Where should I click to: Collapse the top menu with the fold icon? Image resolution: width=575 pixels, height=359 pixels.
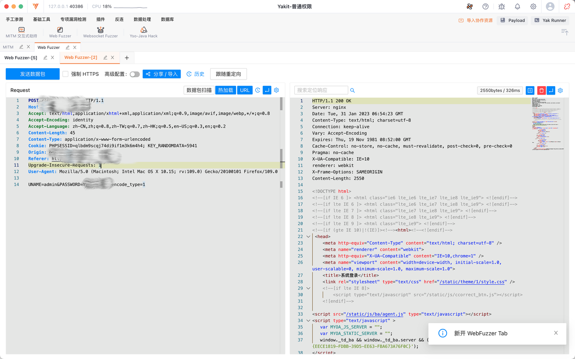point(565,31)
